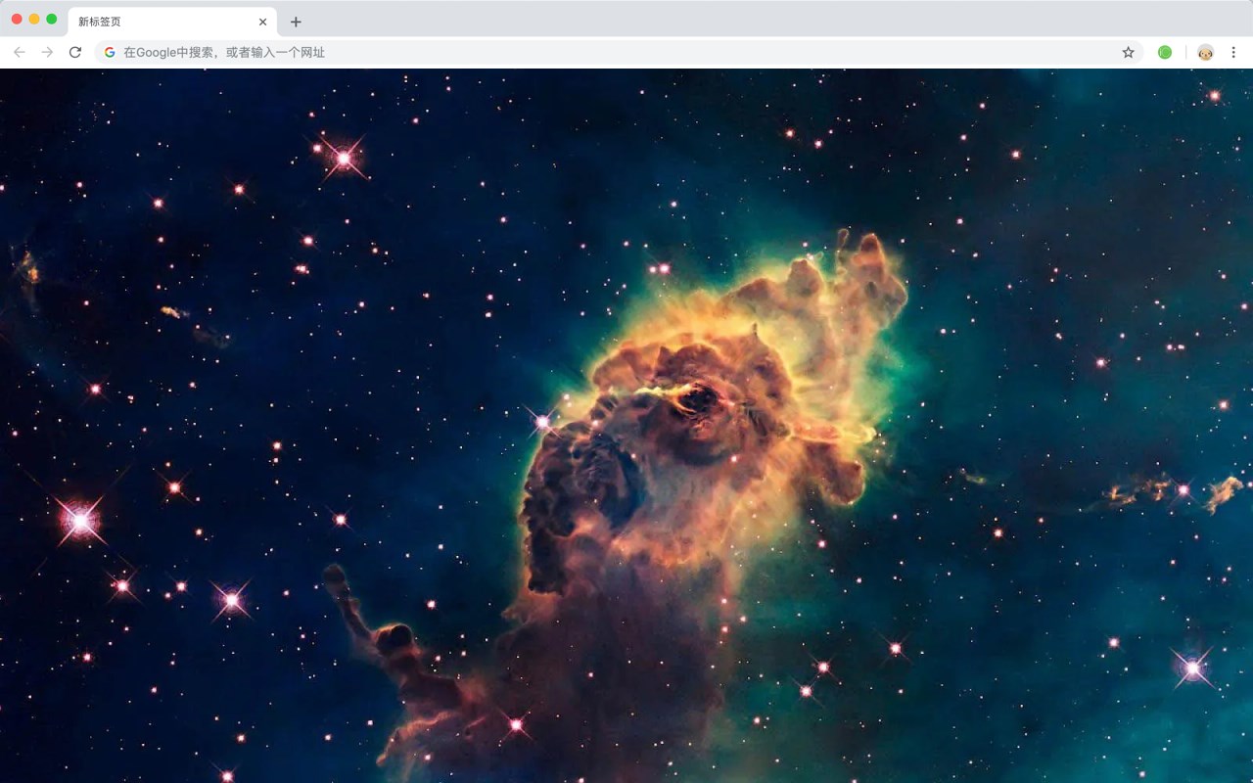The image size is (1253, 783).
Task: Reload the page with the refresh icon
Action: point(75,52)
